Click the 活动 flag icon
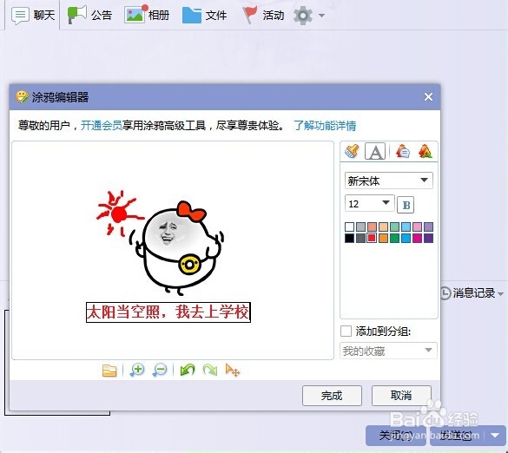Screen dimensions: 508x453 point(249,15)
